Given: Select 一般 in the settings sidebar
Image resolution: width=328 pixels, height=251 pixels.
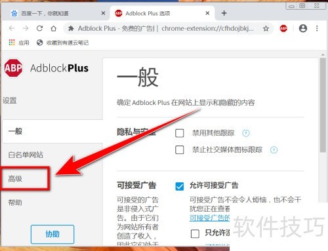Looking at the screenshot, I should pyautogui.click(x=52, y=131).
